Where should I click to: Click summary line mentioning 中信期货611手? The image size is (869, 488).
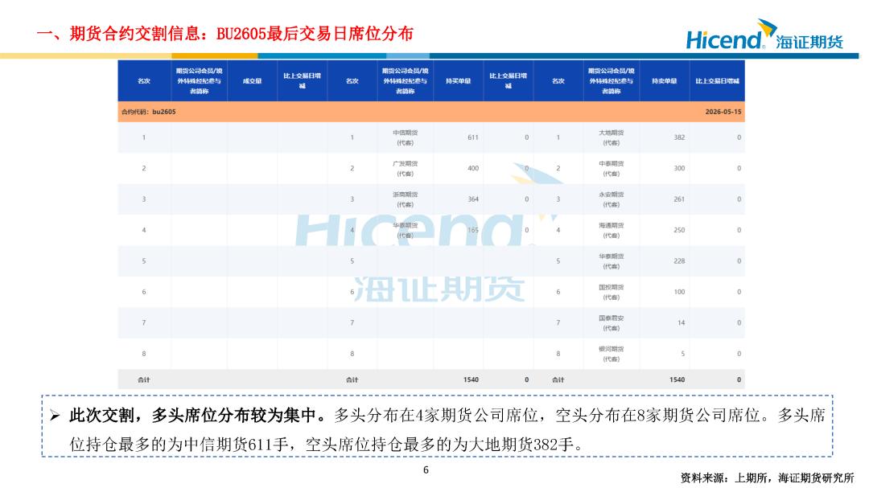327,445
